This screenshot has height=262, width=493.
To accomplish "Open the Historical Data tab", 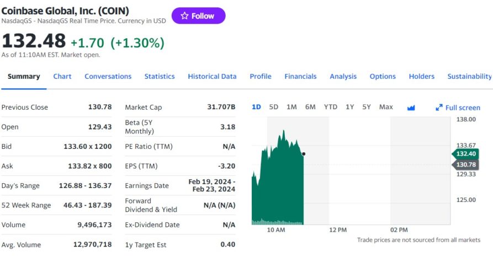I will 212,77.
